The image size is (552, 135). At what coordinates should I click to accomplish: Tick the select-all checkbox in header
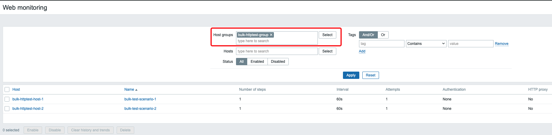tap(7, 89)
